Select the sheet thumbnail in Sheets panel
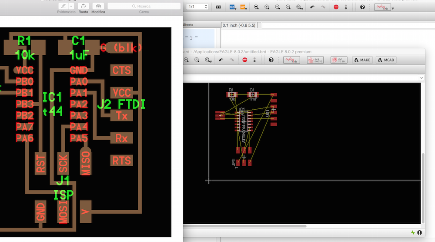 (199, 38)
